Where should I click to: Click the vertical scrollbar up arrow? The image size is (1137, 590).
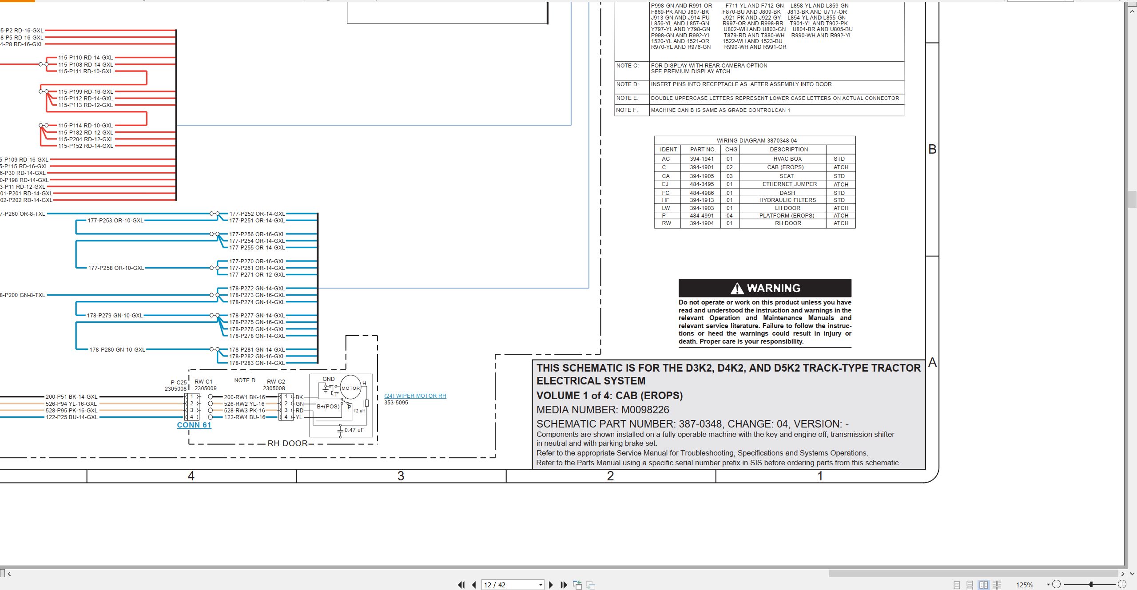[x=1132, y=11]
